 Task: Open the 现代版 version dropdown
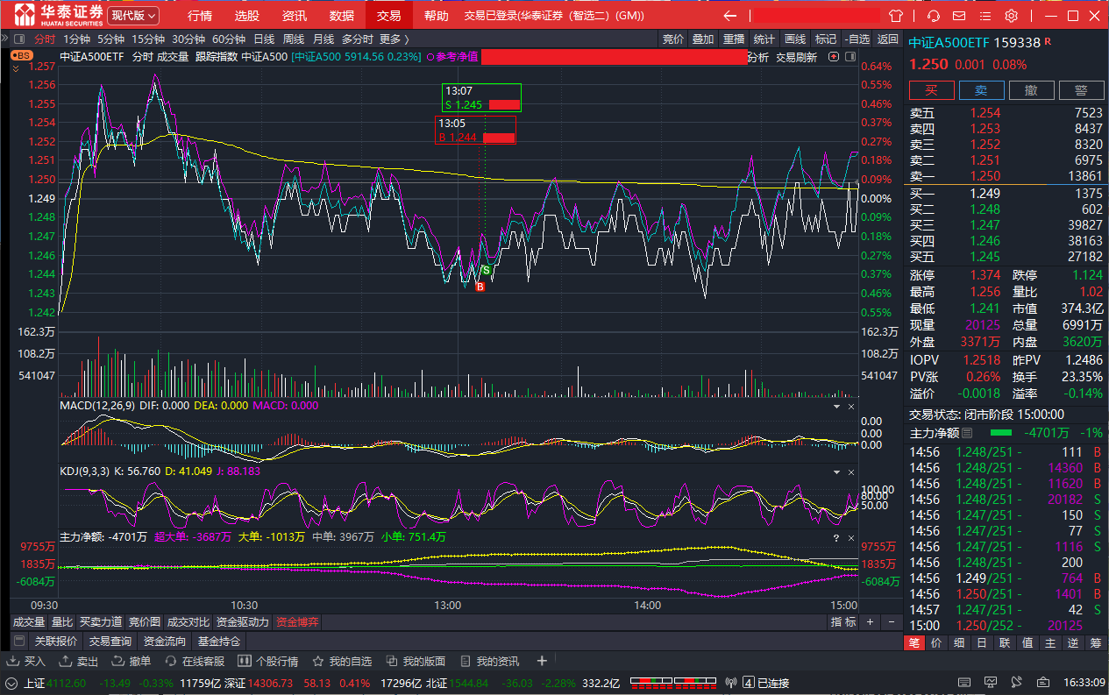coord(134,16)
